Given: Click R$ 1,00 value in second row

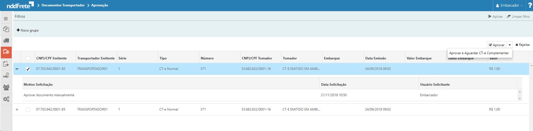Looking at the screenshot, I should pos(494,109).
